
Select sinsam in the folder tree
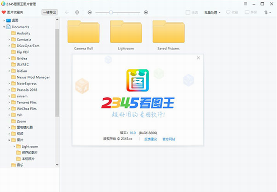pos(22,96)
